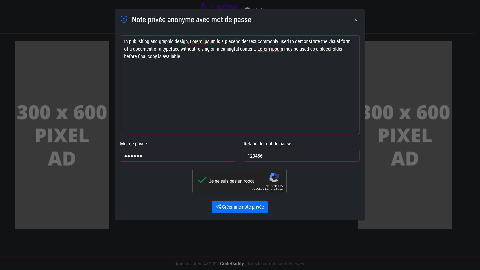Click the 'Mot de passe' label
This screenshot has height=270, width=480.
pyautogui.click(x=133, y=144)
